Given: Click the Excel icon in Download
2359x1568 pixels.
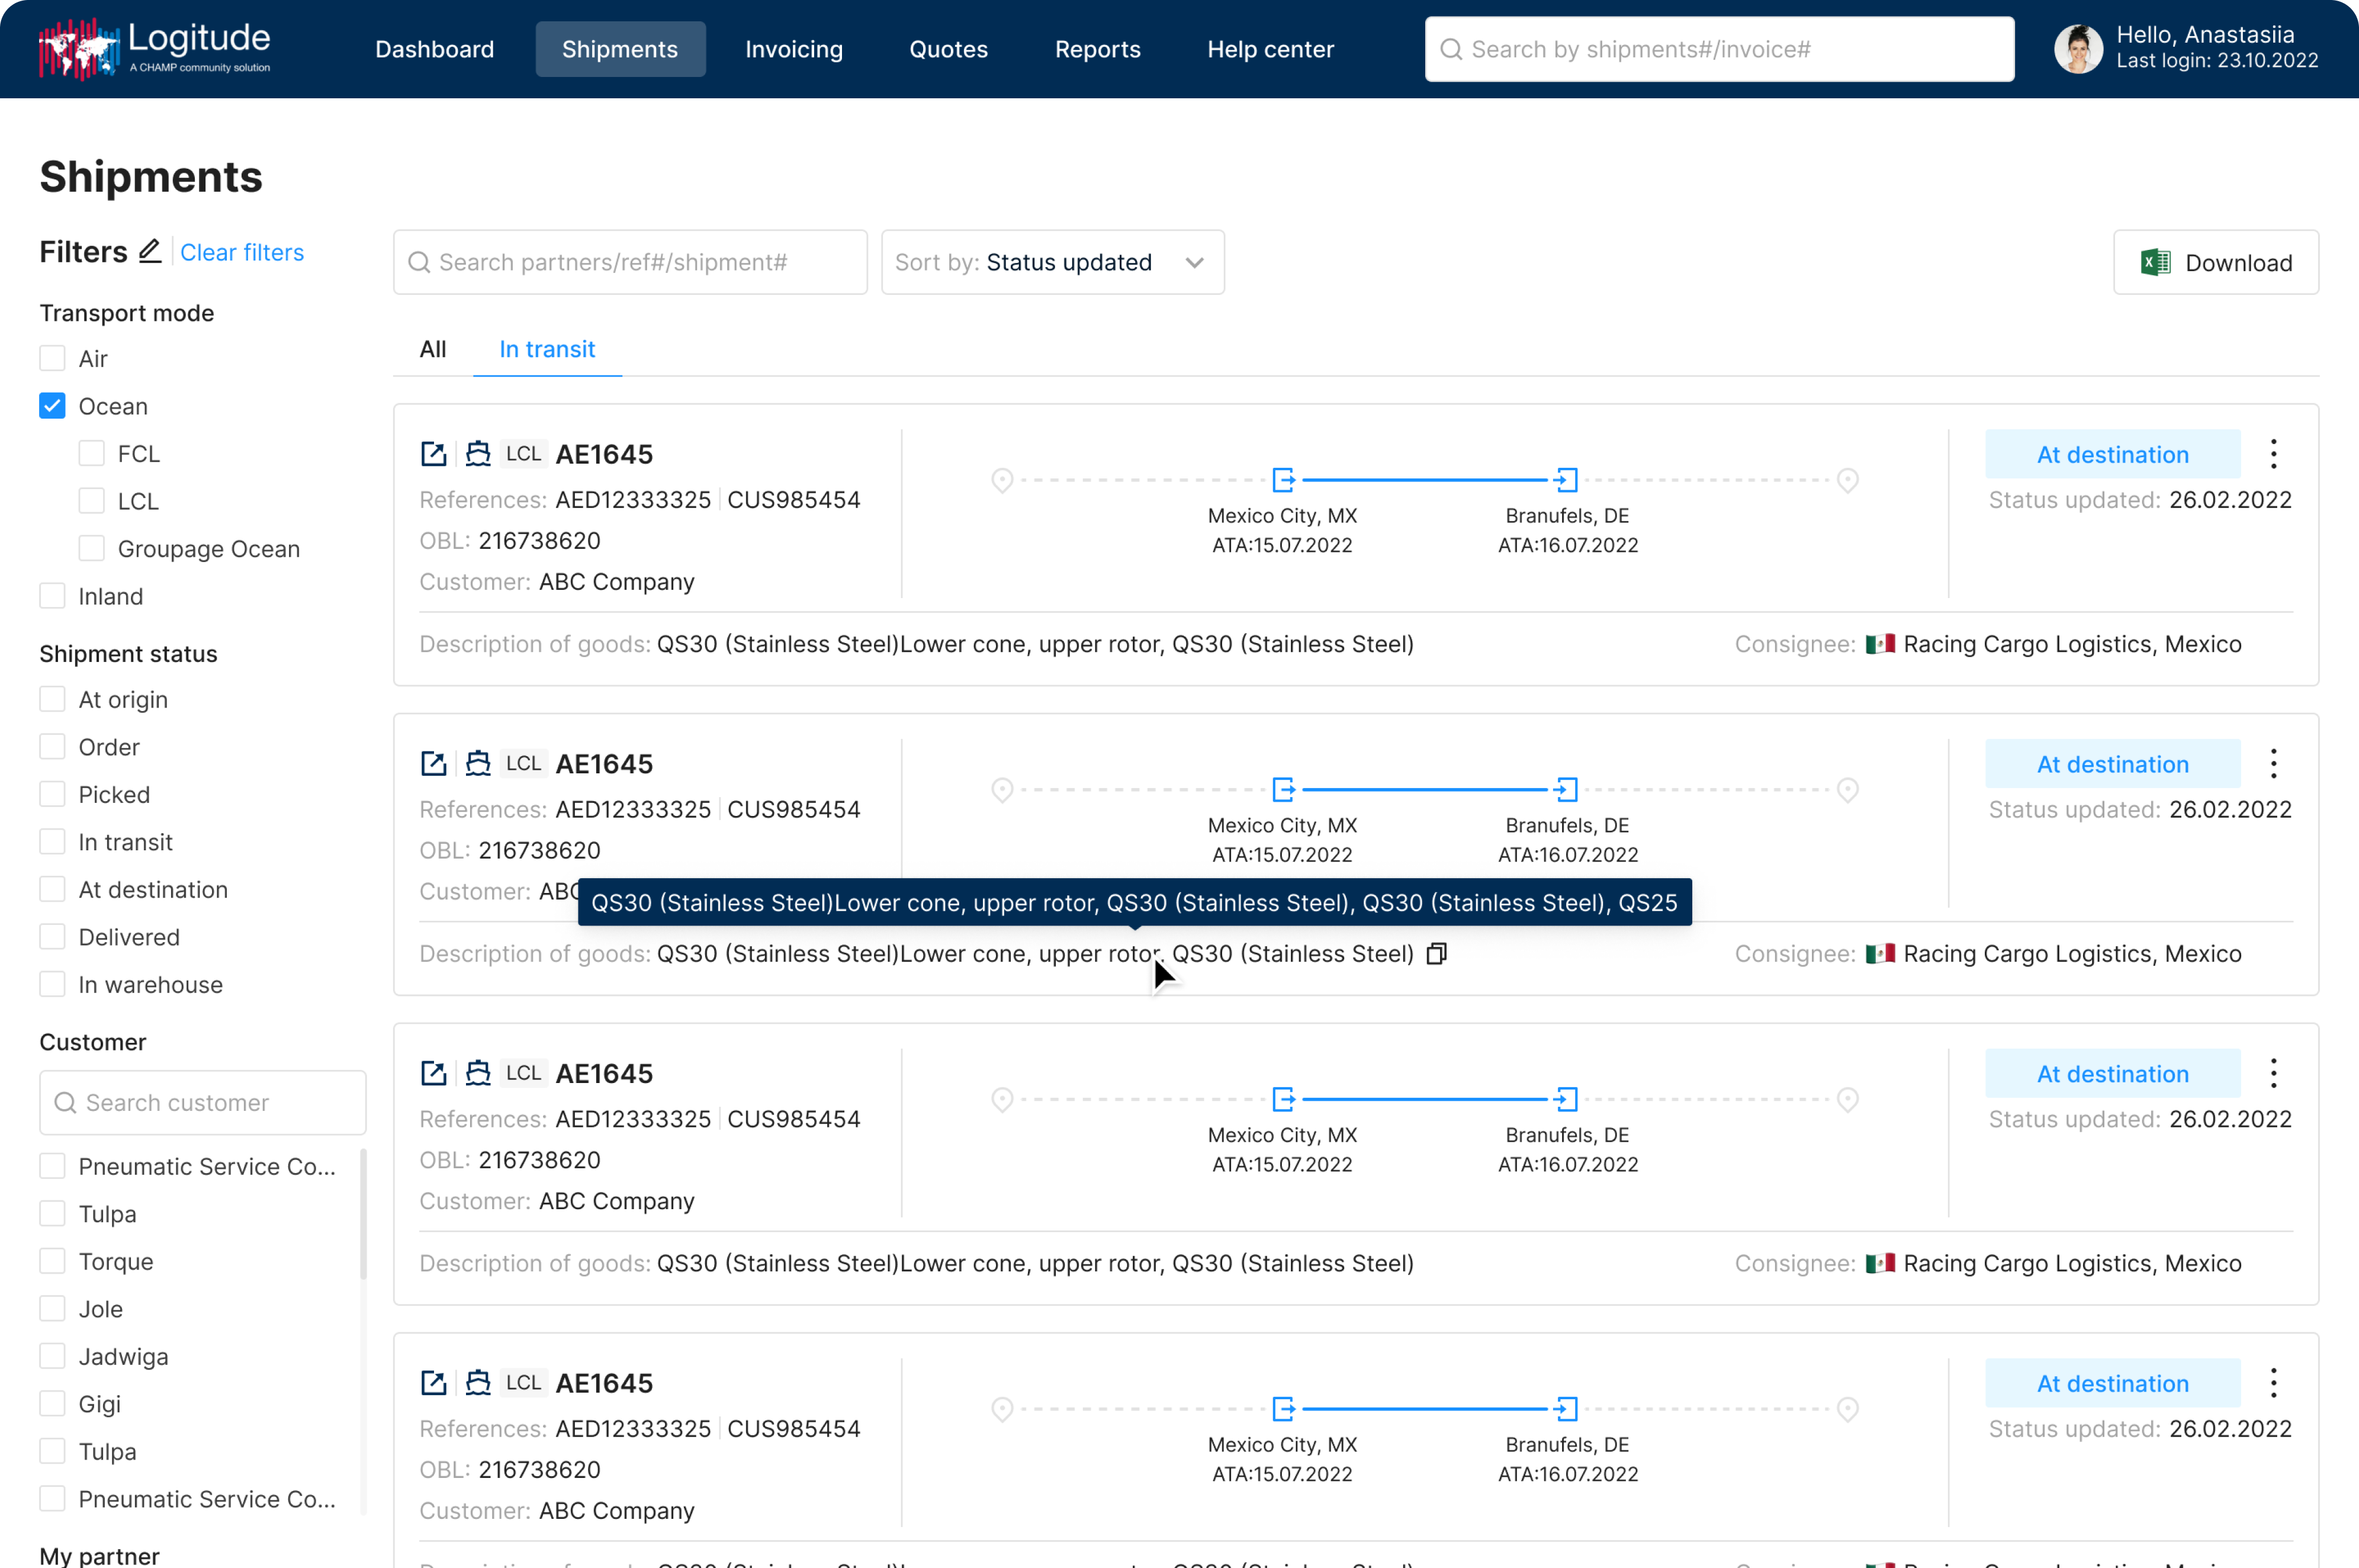Looking at the screenshot, I should (2155, 262).
